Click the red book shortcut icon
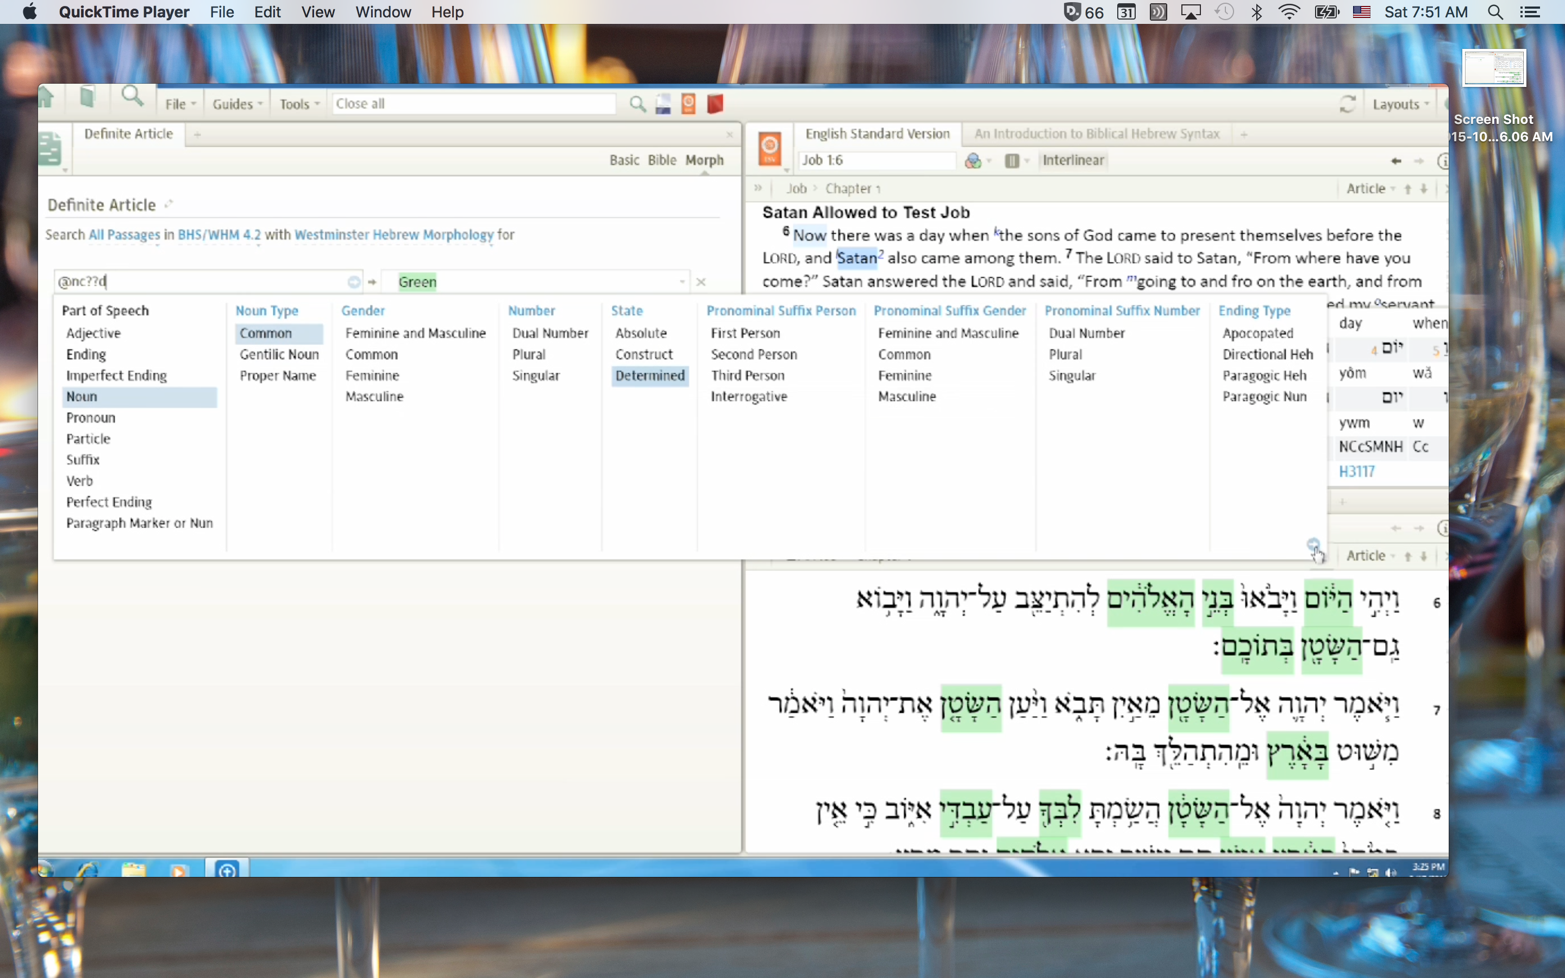1565x978 pixels. [x=715, y=104]
